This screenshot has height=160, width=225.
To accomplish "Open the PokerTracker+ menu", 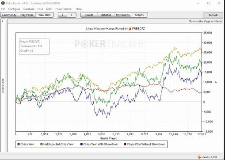I will (64, 9).
